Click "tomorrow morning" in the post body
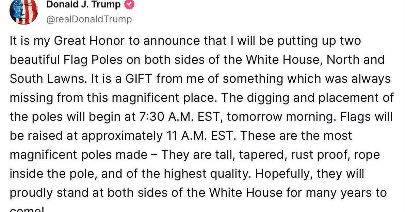 280,117
